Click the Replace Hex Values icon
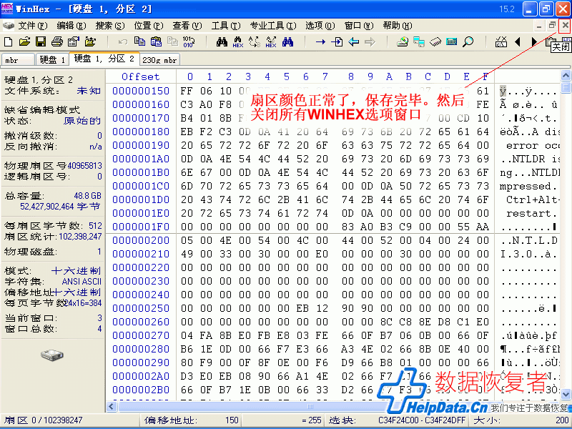Screen dimensions: 572x429 point(271,41)
